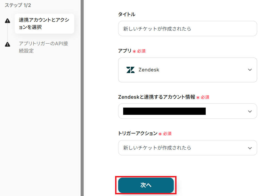Open the trigger action selection box
The width and height of the screenshot is (278, 196).
(187, 148)
